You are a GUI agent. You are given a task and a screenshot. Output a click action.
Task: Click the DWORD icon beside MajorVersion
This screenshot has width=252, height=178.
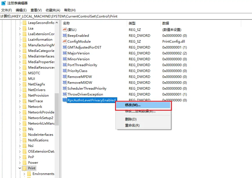pyautogui.click(x=65, y=53)
